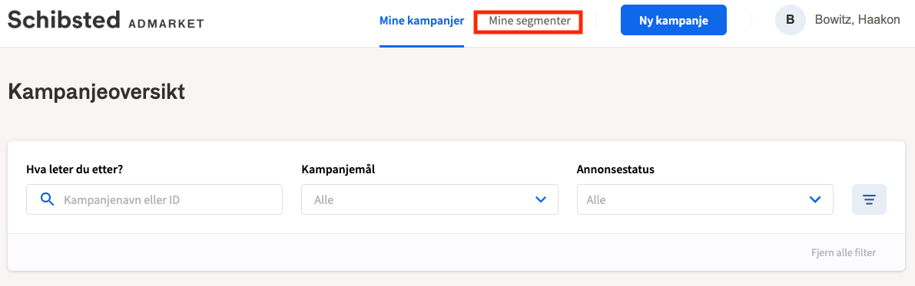Click the Schibsted logo
Image resolution: width=915 pixels, height=286 pixels.
(62, 20)
